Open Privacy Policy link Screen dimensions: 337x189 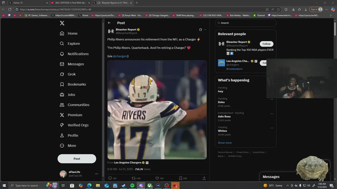(x=242, y=152)
